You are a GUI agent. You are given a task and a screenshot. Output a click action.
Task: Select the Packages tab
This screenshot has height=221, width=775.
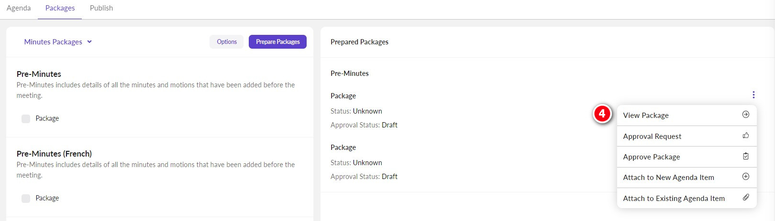[60, 8]
